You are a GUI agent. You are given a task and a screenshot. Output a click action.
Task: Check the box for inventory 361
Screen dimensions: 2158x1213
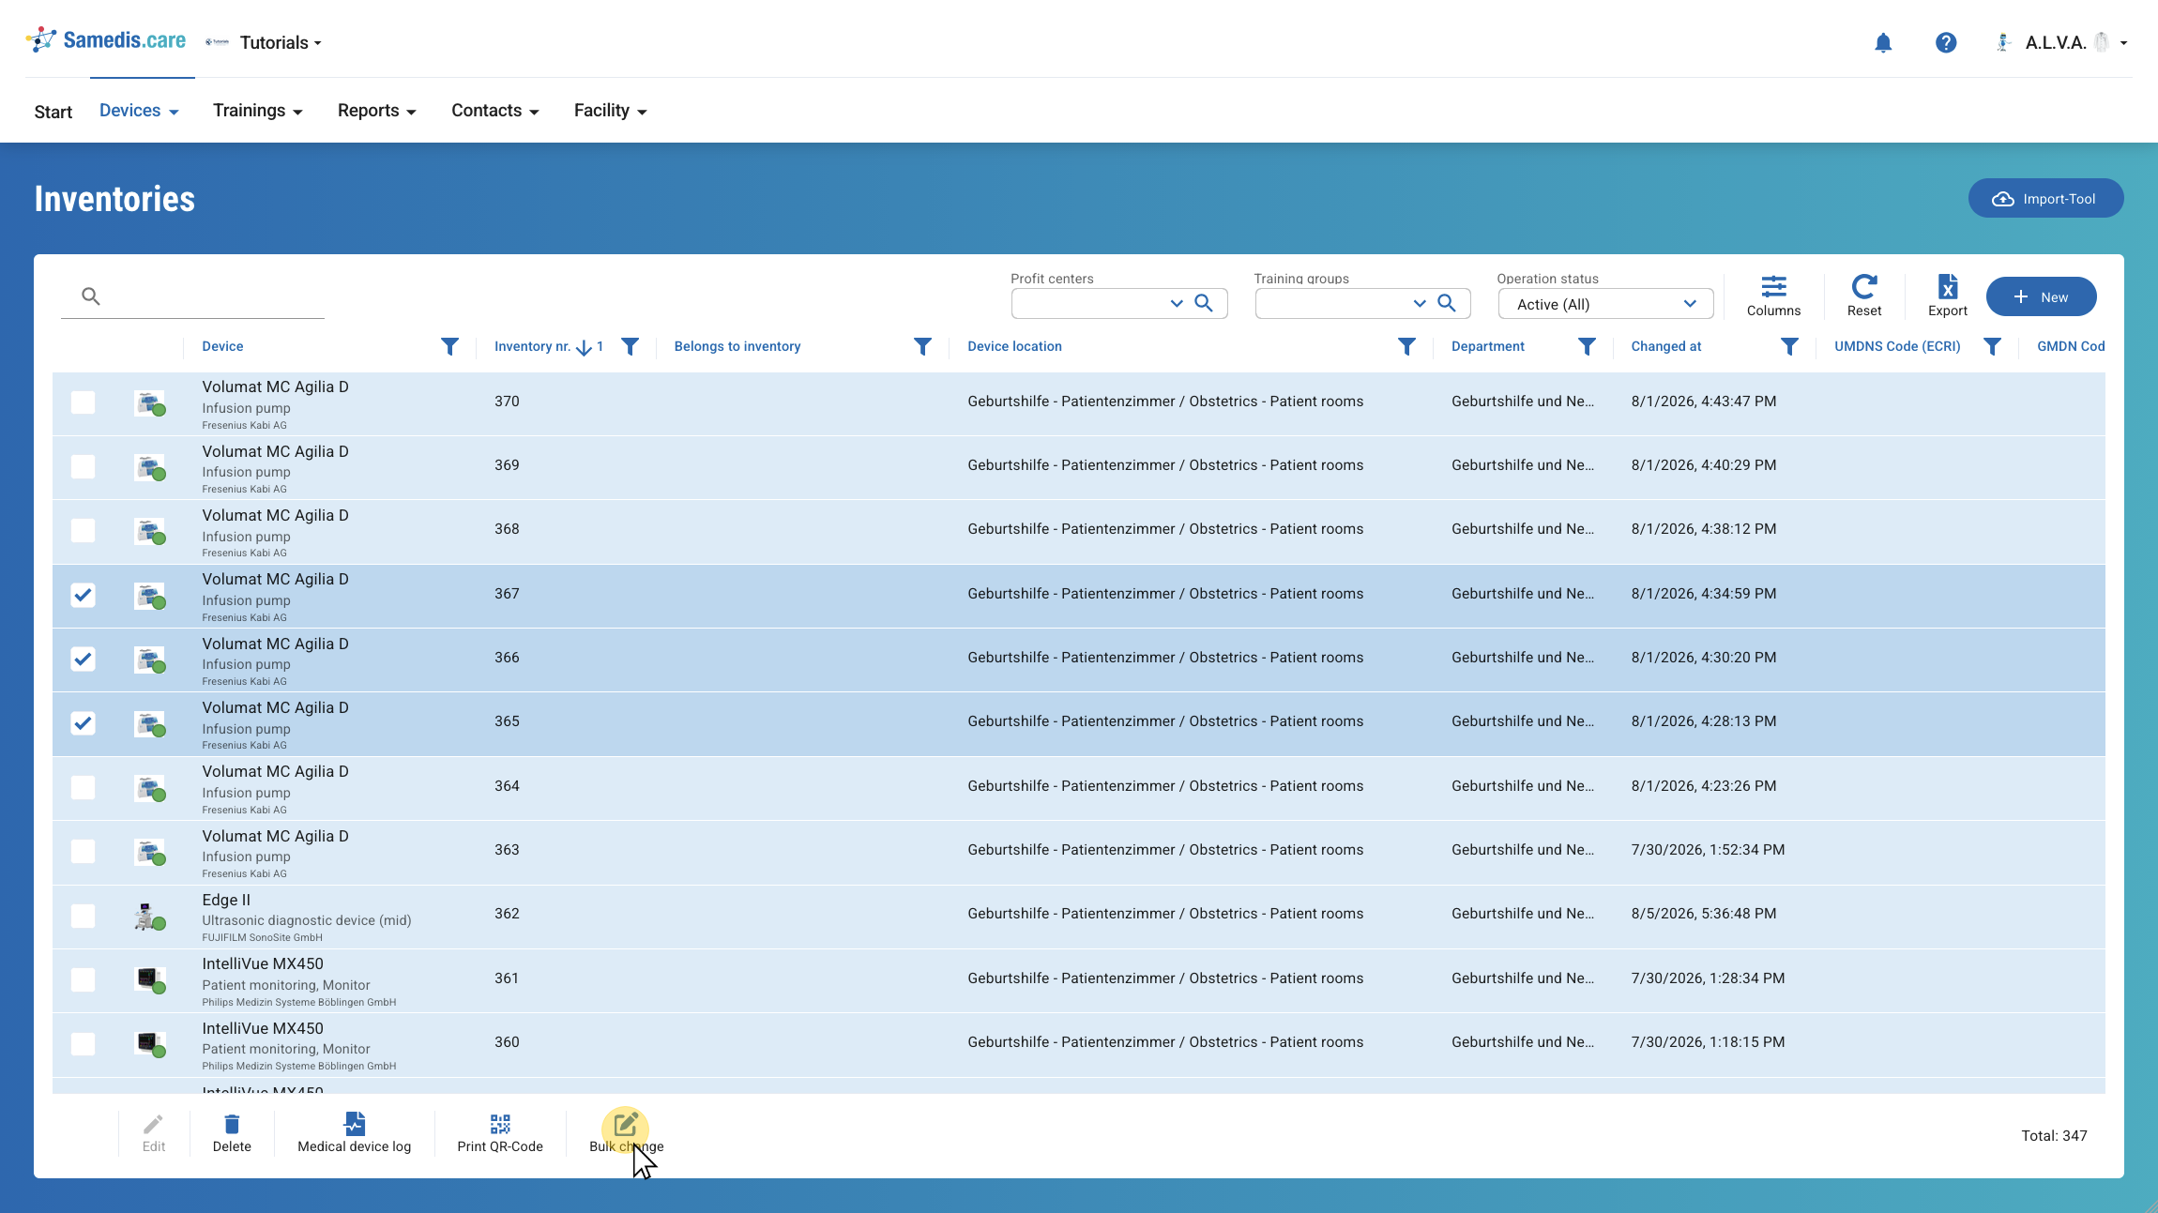click(x=84, y=979)
